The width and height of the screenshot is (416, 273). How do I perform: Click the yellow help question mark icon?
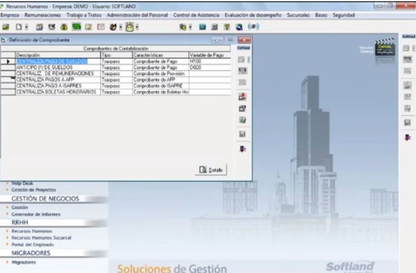point(228,26)
